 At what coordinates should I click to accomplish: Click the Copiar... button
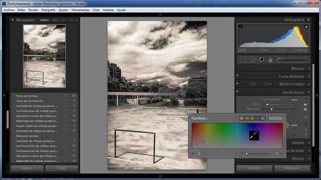(27, 168)
